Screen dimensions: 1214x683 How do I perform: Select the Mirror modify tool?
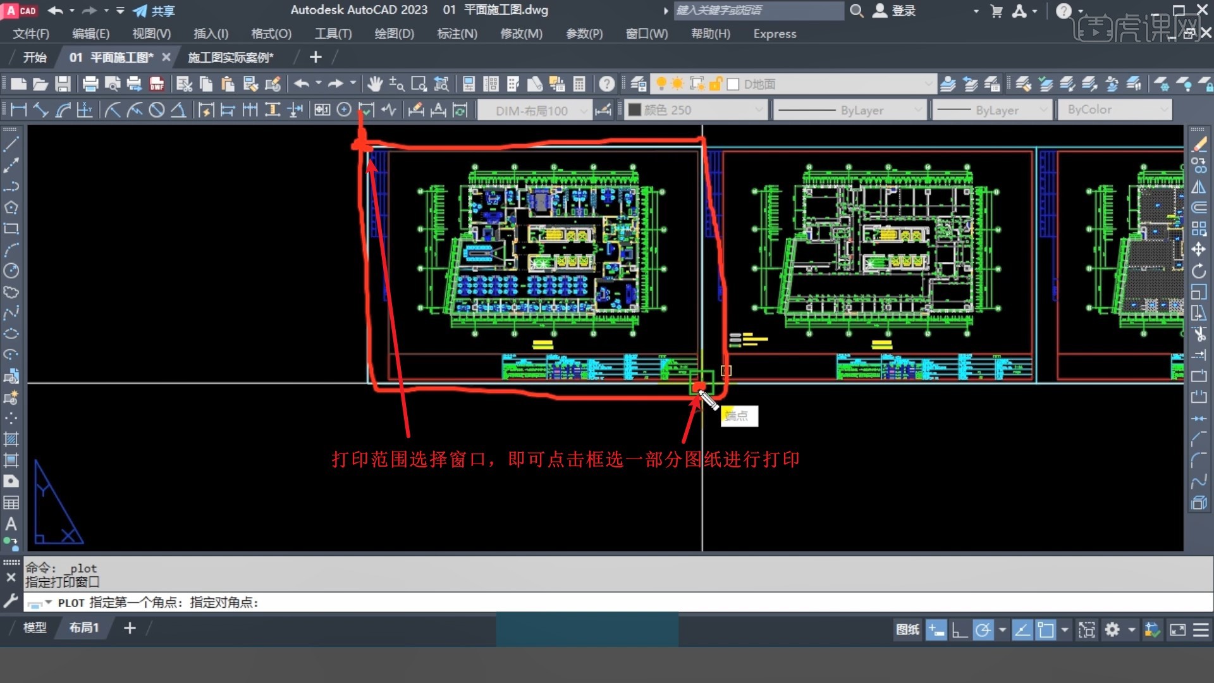tap(1199, 187)
